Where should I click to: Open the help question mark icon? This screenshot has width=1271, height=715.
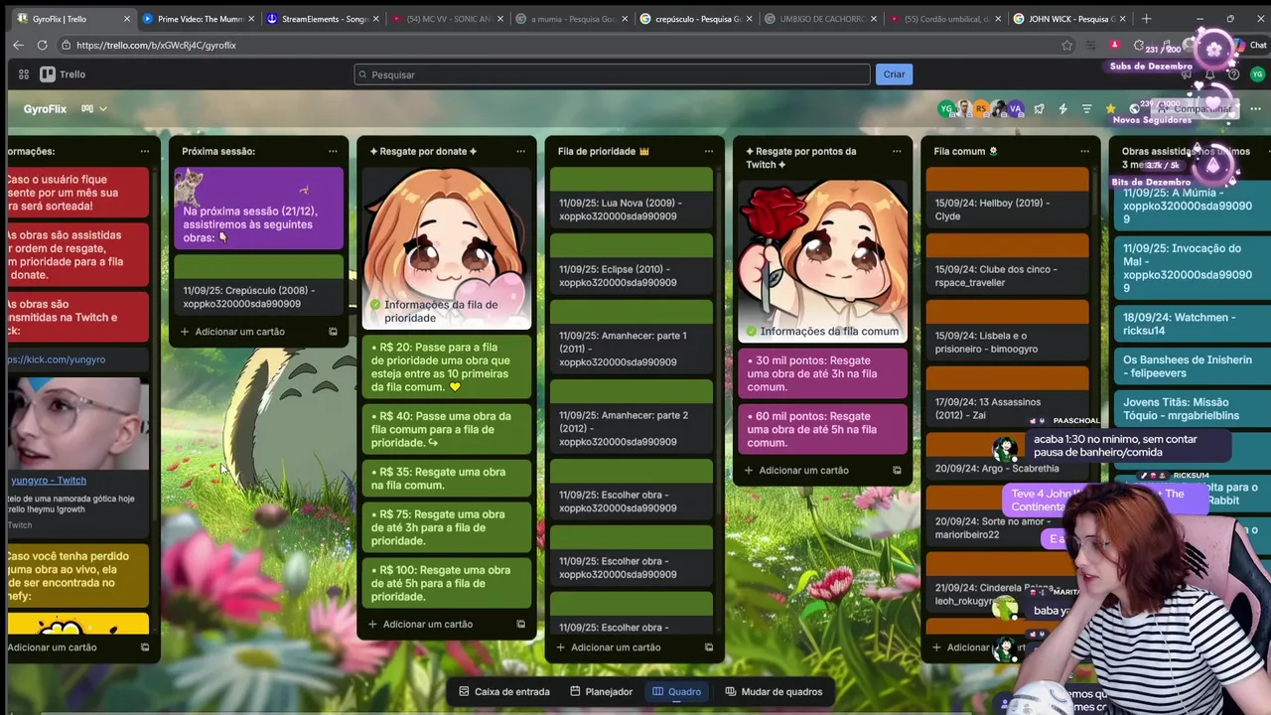[1233, 74]
